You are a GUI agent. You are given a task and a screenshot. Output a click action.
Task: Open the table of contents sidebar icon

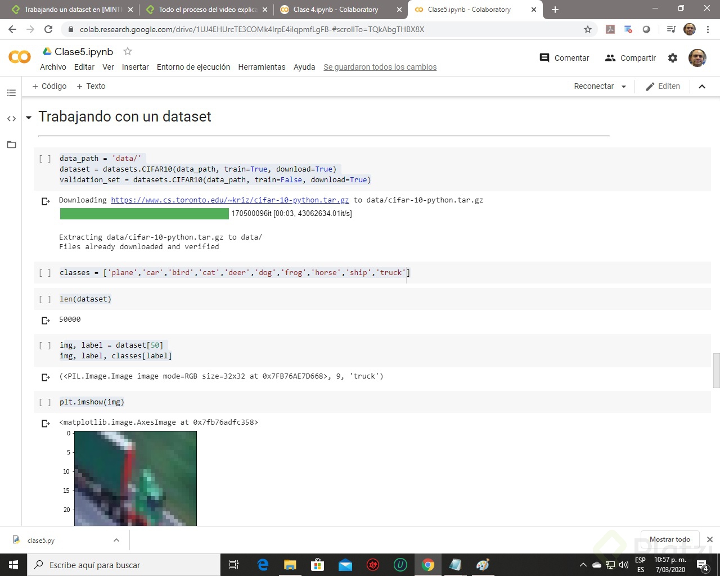tap(11, 92)
